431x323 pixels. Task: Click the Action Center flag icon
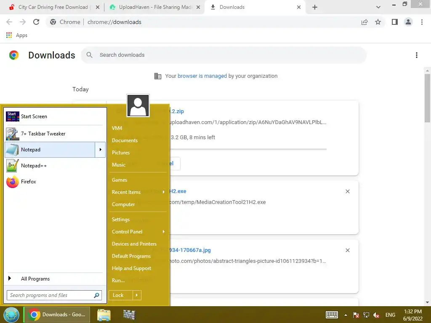(356, 315)
